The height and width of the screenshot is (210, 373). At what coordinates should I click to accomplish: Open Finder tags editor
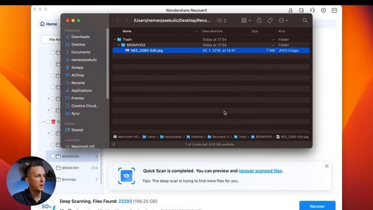pos(270,20)
